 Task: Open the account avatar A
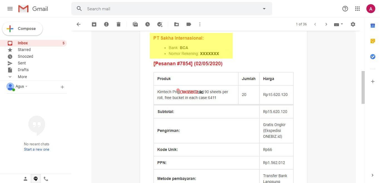pos(371,9)
